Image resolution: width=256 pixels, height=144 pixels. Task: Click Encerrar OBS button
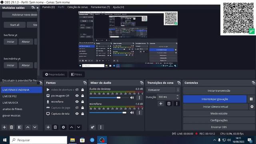[219, 127]
